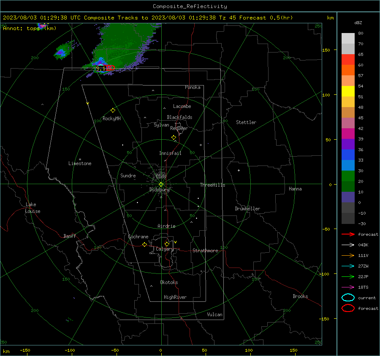Click the yellow diamond marker at Red Deer
Image resolution: width=380 pixels, height=356 pixels.
pyautogui.click(x=174, y=138)
